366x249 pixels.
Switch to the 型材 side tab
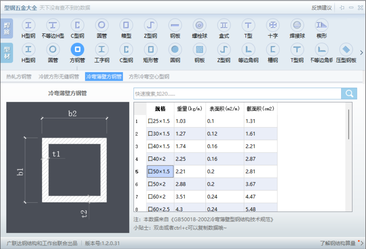[x=7, y=53]
